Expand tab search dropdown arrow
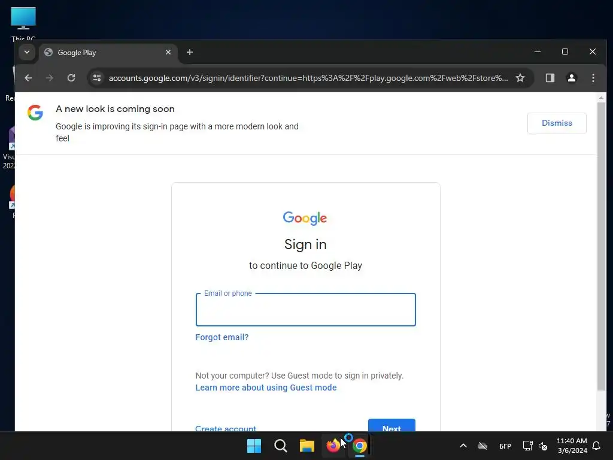This screenshot has height=460, width=613. pos(27,52)
